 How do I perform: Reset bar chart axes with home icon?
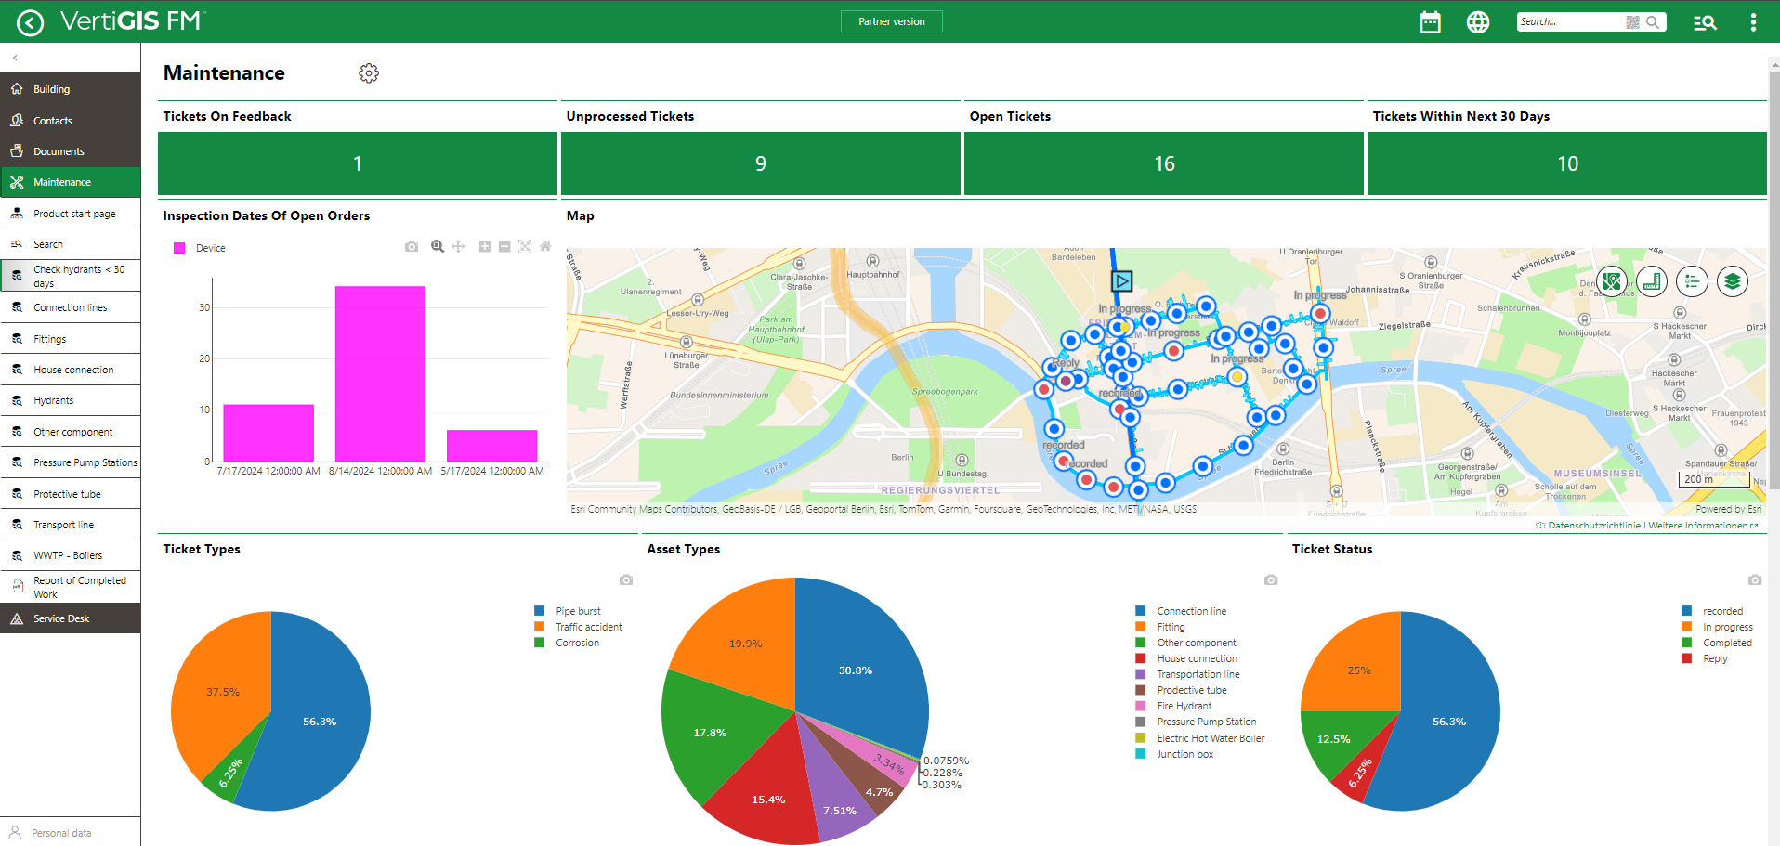[545, 246]
